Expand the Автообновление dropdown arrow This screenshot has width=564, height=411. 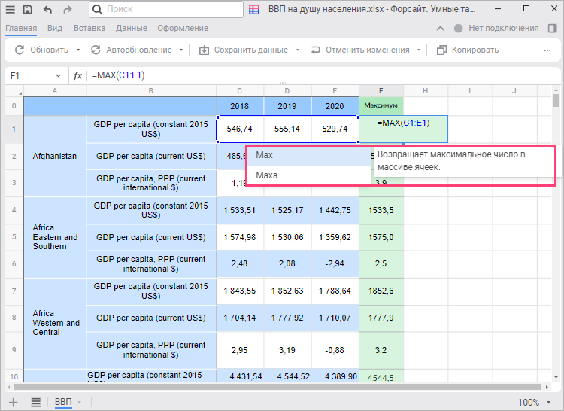click(x=181, y=50)
